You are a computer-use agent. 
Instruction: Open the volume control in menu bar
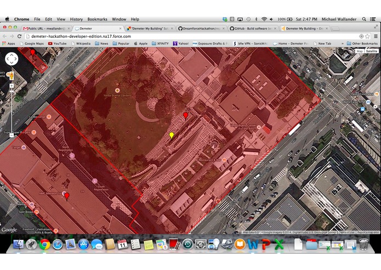(x=271, y=19)
